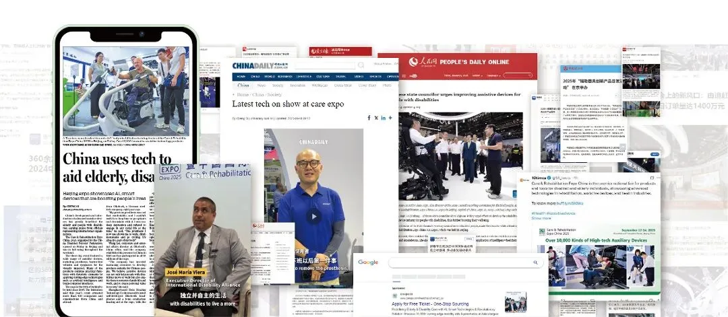Select Cover Story in China Daily sub-navigation
Viewport: 728px width, 317px height.
(x=367, y=85)
